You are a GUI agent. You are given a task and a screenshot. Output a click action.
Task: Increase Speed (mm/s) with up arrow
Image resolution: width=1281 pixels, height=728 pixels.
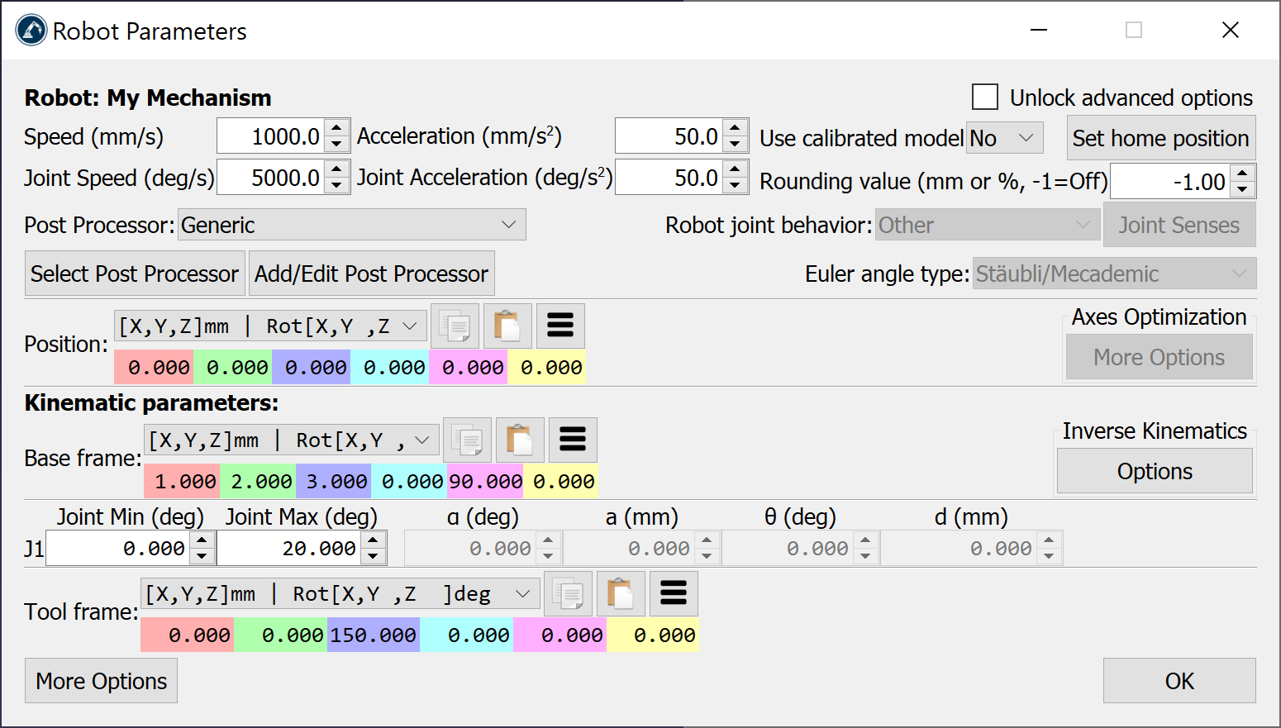[336, 128]
